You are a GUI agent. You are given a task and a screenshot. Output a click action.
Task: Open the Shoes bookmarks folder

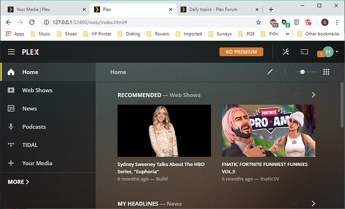tap(67, 34)
